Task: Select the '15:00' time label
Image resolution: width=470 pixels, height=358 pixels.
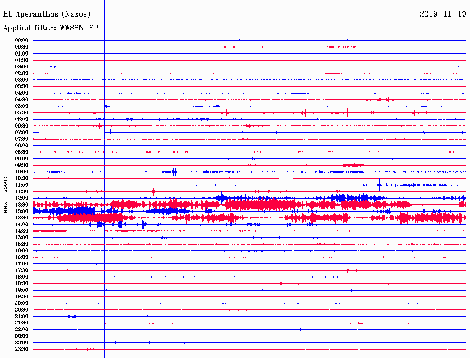Action: coord(22,237)
